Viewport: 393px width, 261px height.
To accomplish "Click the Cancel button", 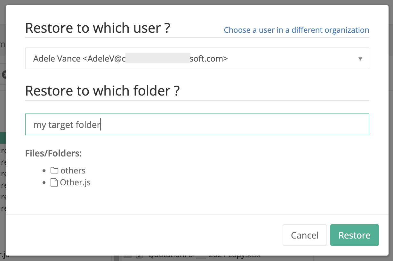I will coord(304,235).
